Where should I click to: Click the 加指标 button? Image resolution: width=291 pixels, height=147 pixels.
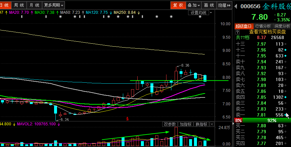(185, 124)
